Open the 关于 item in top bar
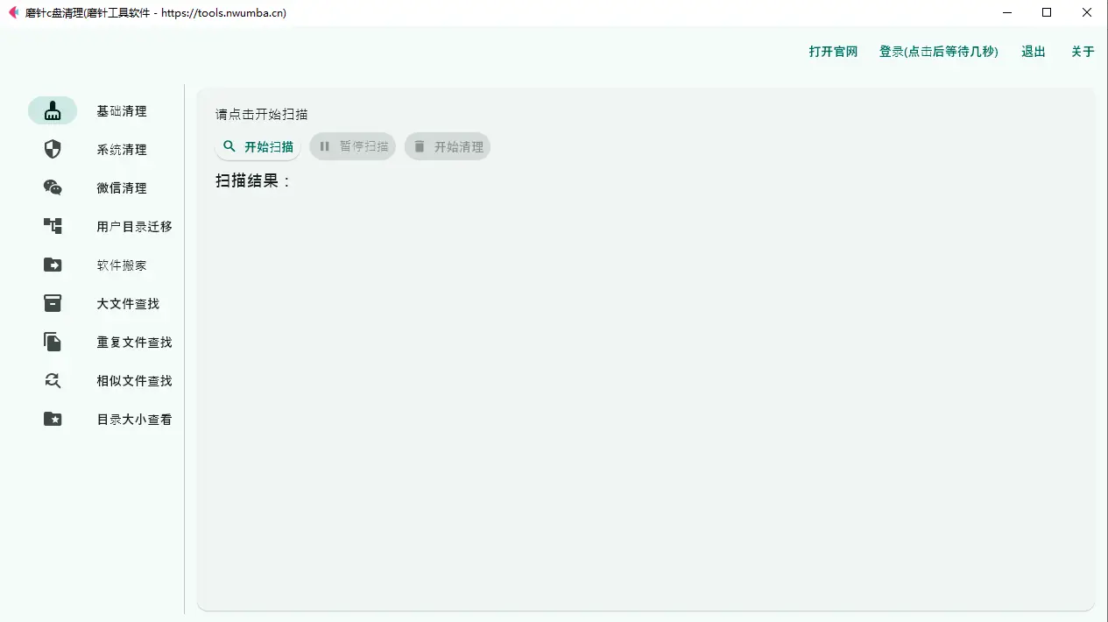1108x622 pixels. (1083, 52)
